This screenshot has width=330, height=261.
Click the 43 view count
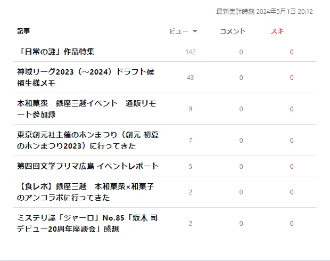tap(191, 77)
